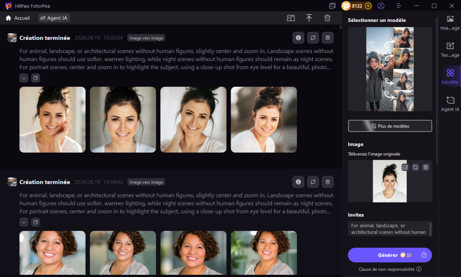Open the user account profile icon
This screenshot has width=461, height=277.
tap(381, 6)
